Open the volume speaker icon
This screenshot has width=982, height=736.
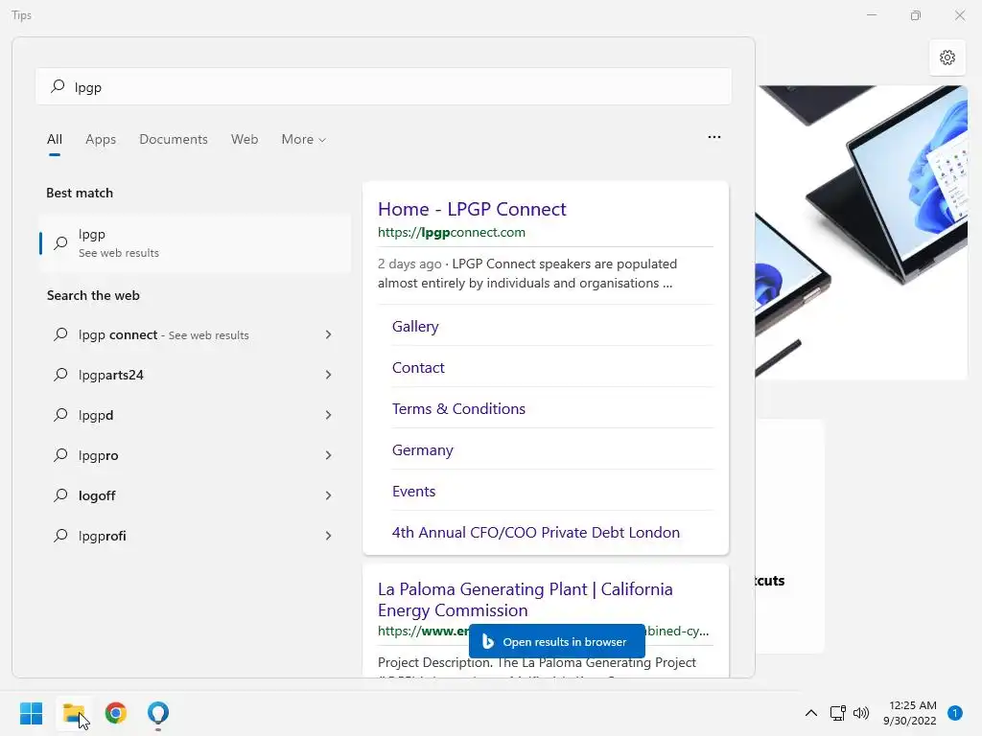(861, 713)
